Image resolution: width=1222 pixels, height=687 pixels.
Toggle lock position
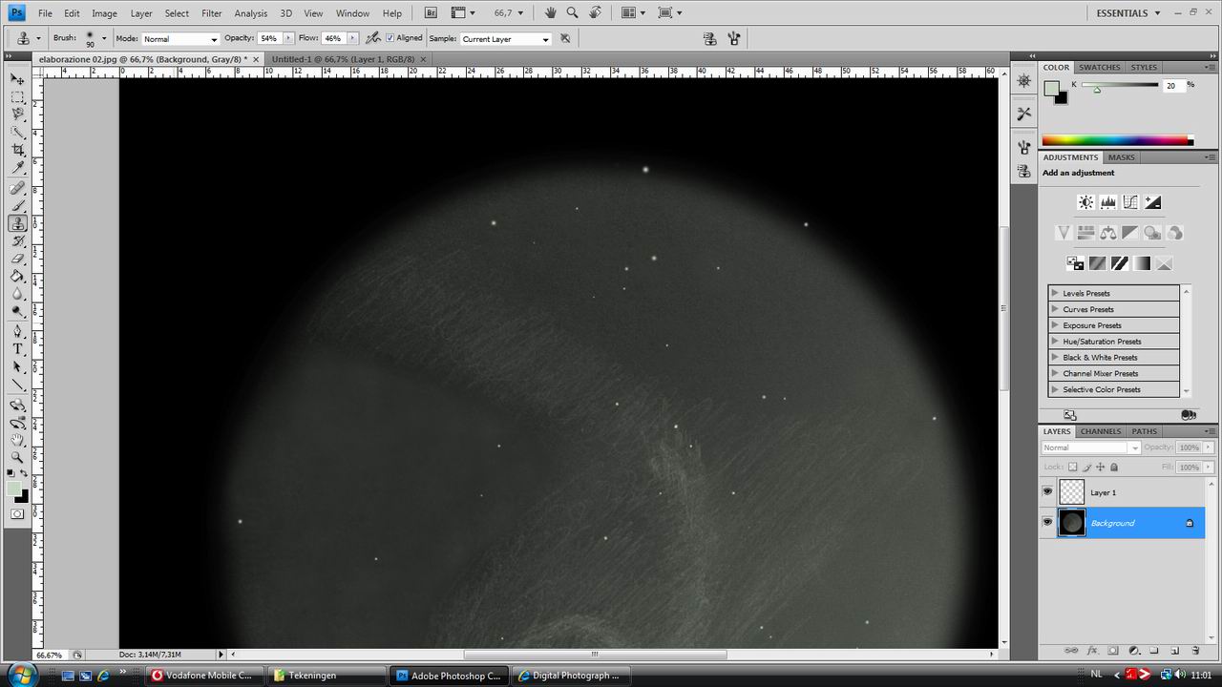click(x=1101, y=468)
